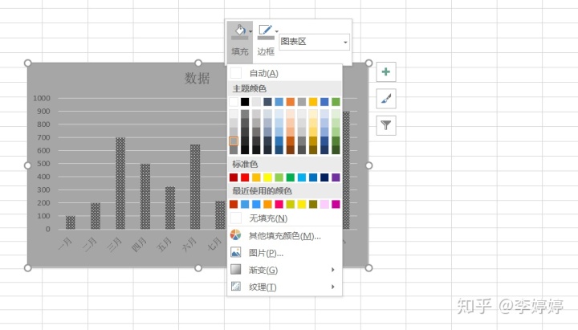578x330 pixels.
Task: Select the tallest 三月 bar at 700
Action: tap(120, 183)
